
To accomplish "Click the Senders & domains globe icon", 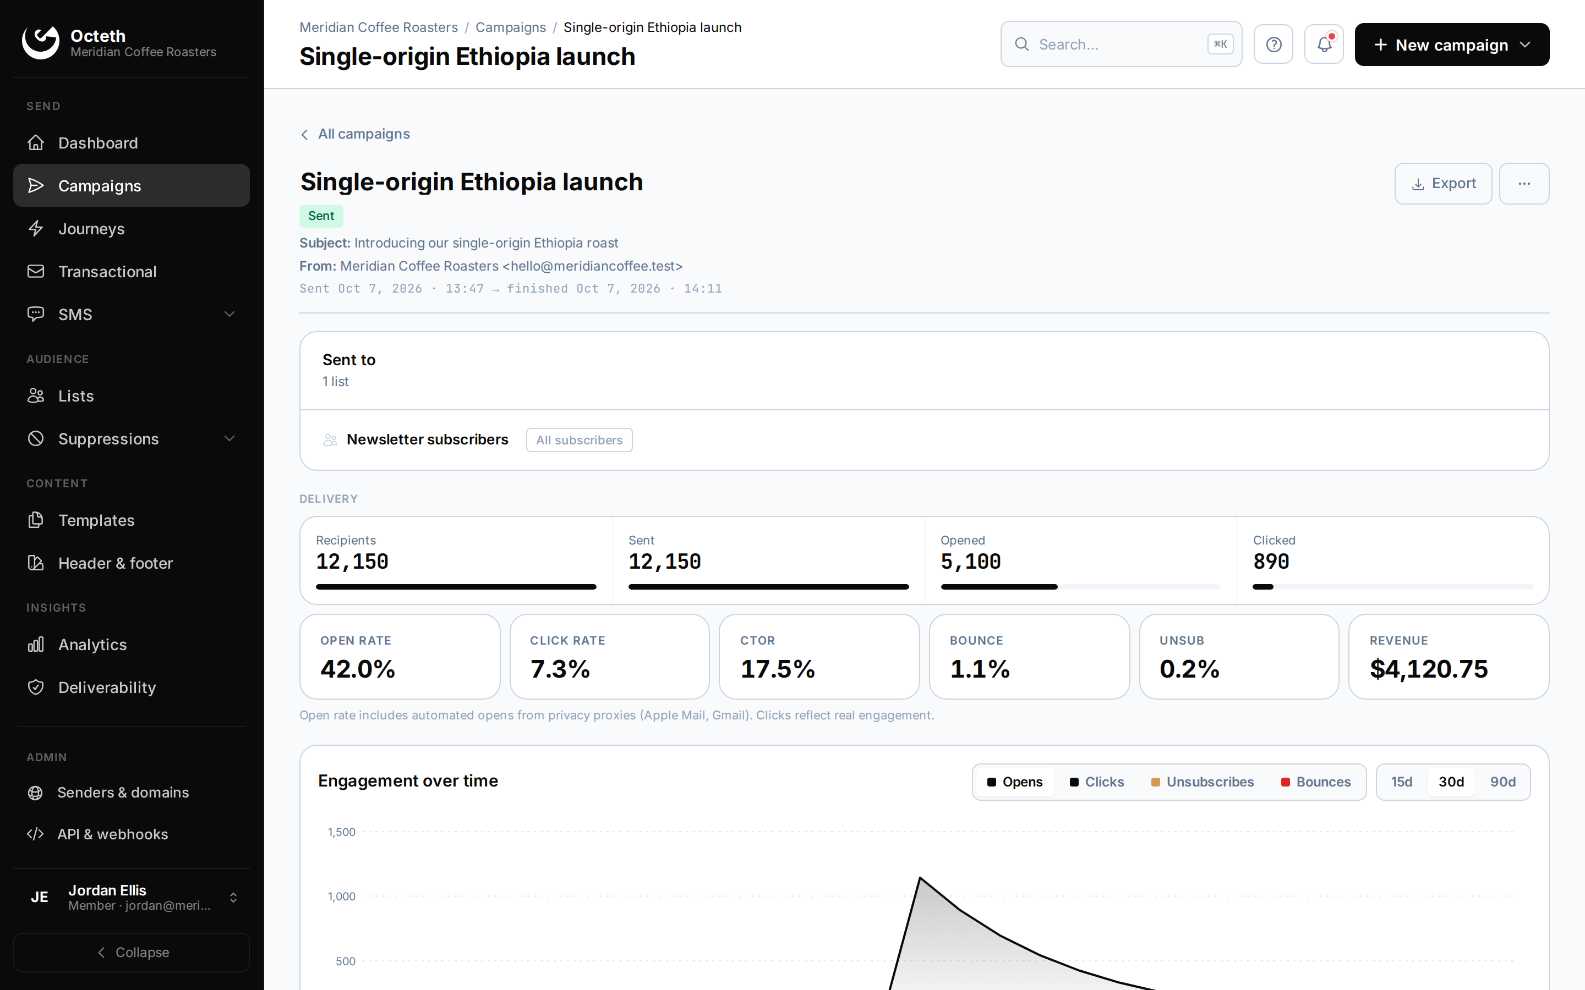I will 35,792.
